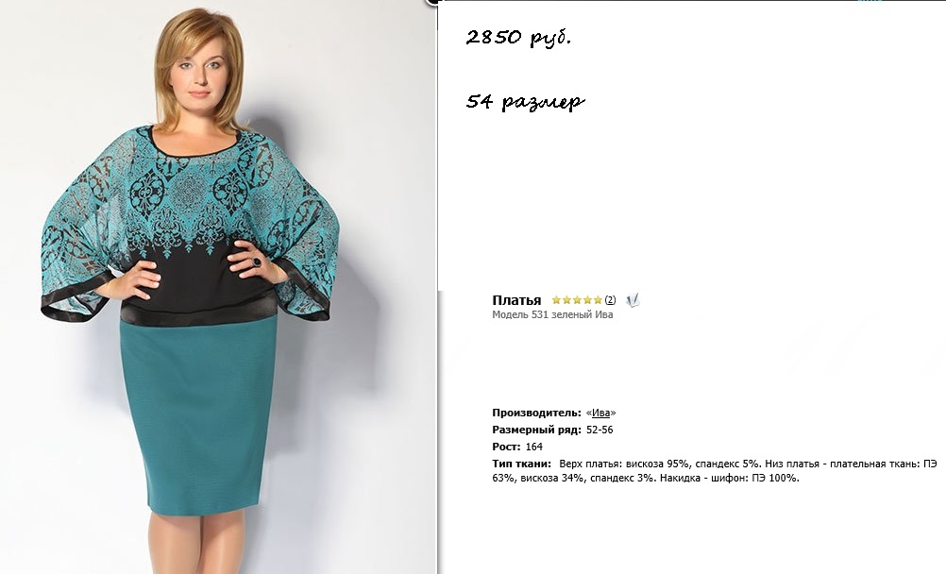This screenshot has height=574, width=946.
Task: Select the subtitle Модель 531 зеленый Ива
Action: pos(552,314)
